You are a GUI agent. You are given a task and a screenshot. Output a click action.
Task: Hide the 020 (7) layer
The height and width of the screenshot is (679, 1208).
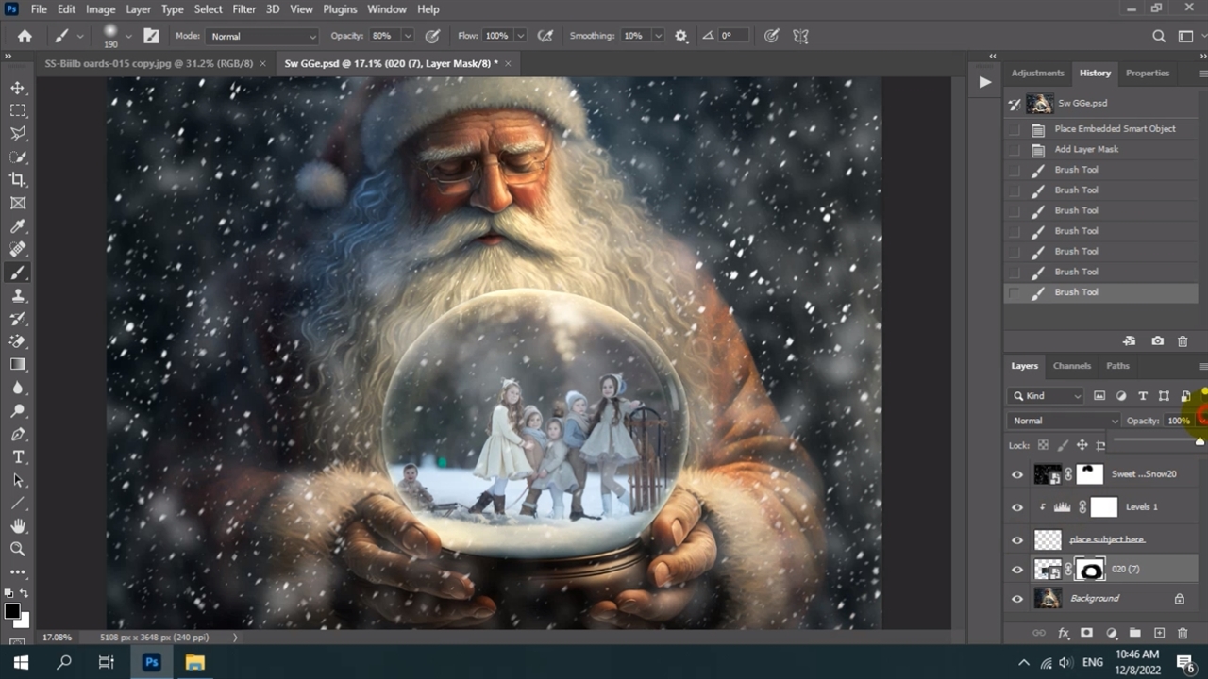[1017, 570]
